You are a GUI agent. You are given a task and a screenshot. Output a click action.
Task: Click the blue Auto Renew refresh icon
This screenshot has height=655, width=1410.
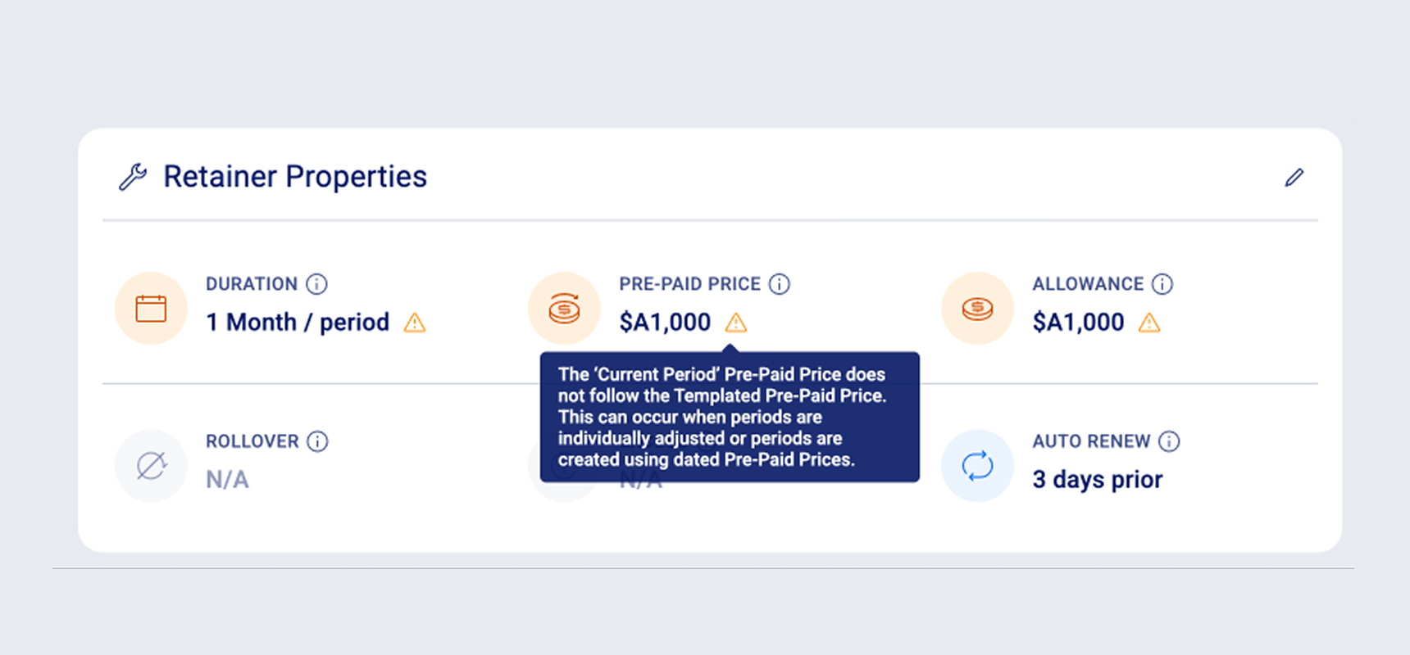pos(977,466)
